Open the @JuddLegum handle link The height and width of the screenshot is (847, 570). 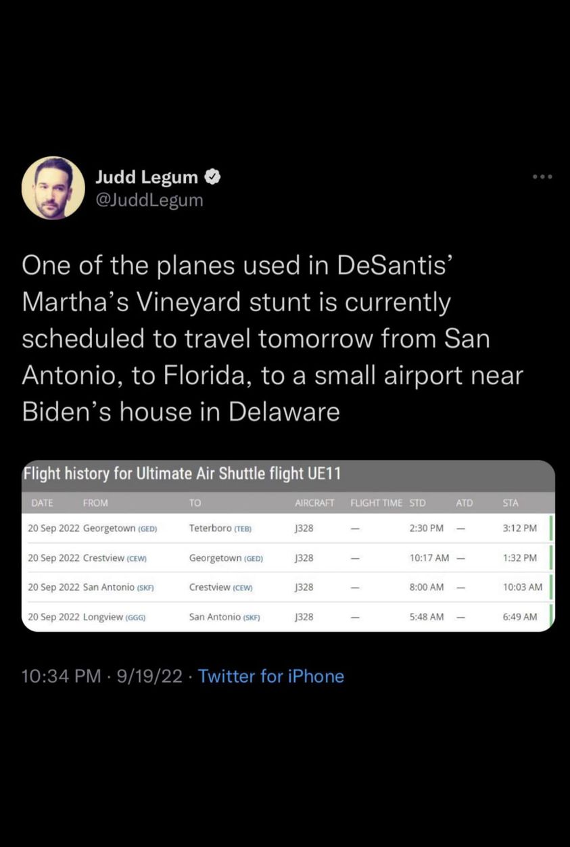(149, 200)
